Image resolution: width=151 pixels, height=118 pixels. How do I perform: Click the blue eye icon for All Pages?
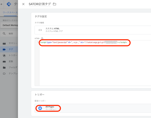[x=40, y=108]
